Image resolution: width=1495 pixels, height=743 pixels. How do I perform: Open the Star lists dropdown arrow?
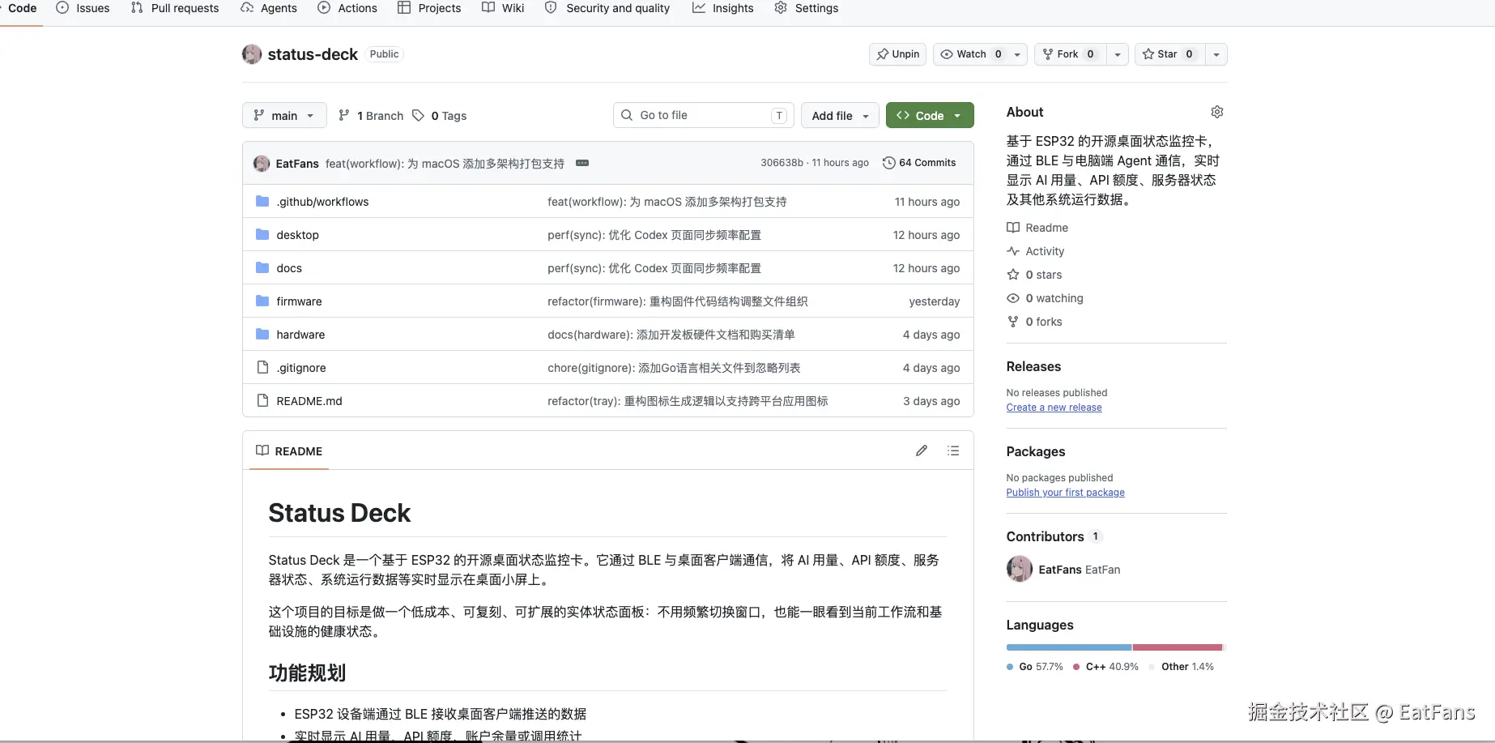(1216, 54)
